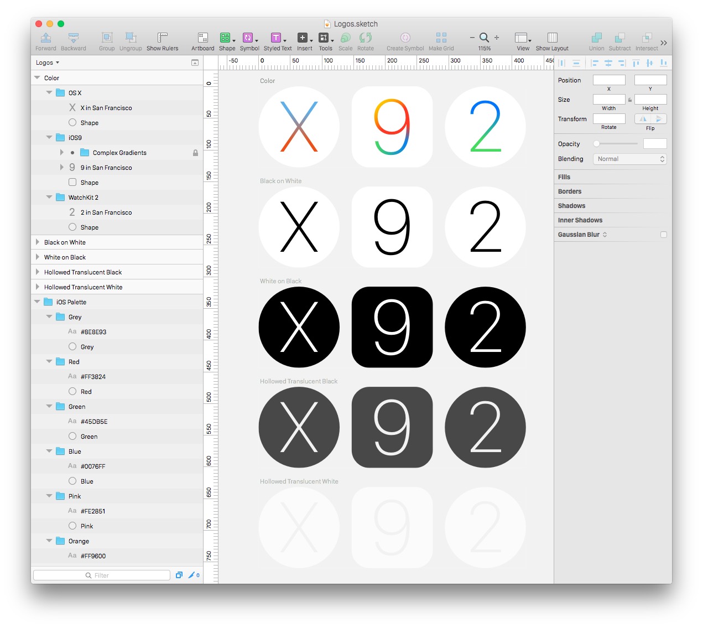Click the Make Grid icon
Image resolution: width=703 pixels, height=628 pixels.
click(441, 38)
